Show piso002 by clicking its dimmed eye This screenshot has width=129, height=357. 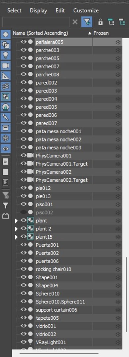pyautogui.click(x=23, y=212)
